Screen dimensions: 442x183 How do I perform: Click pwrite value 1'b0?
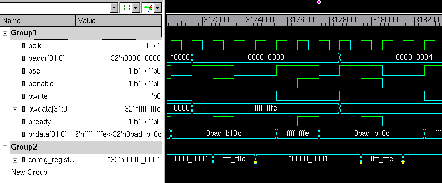[x=154, y=96]
